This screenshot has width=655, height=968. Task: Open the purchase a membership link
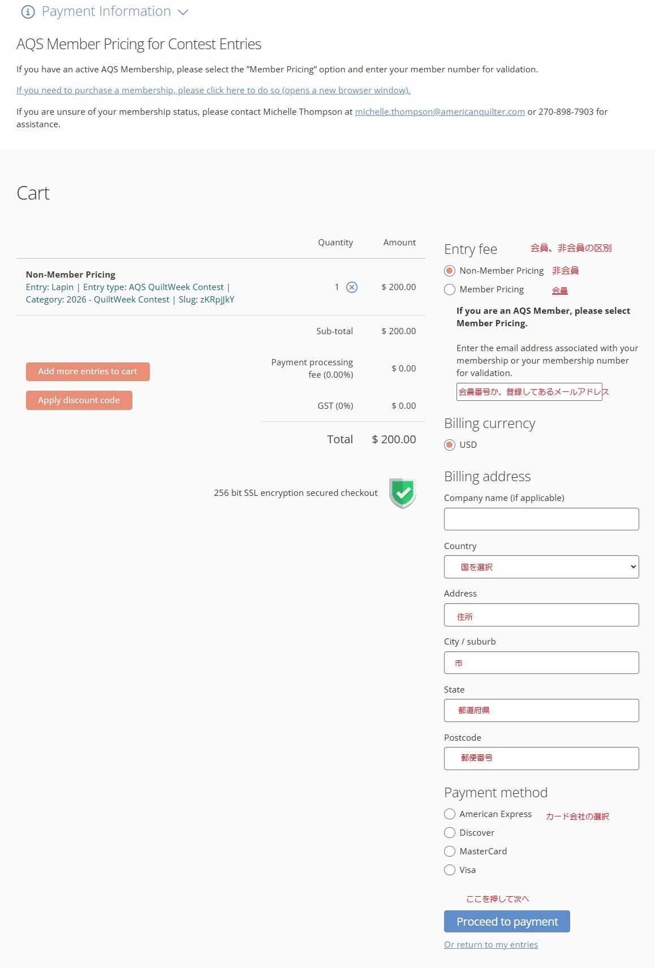pos(213,90)
